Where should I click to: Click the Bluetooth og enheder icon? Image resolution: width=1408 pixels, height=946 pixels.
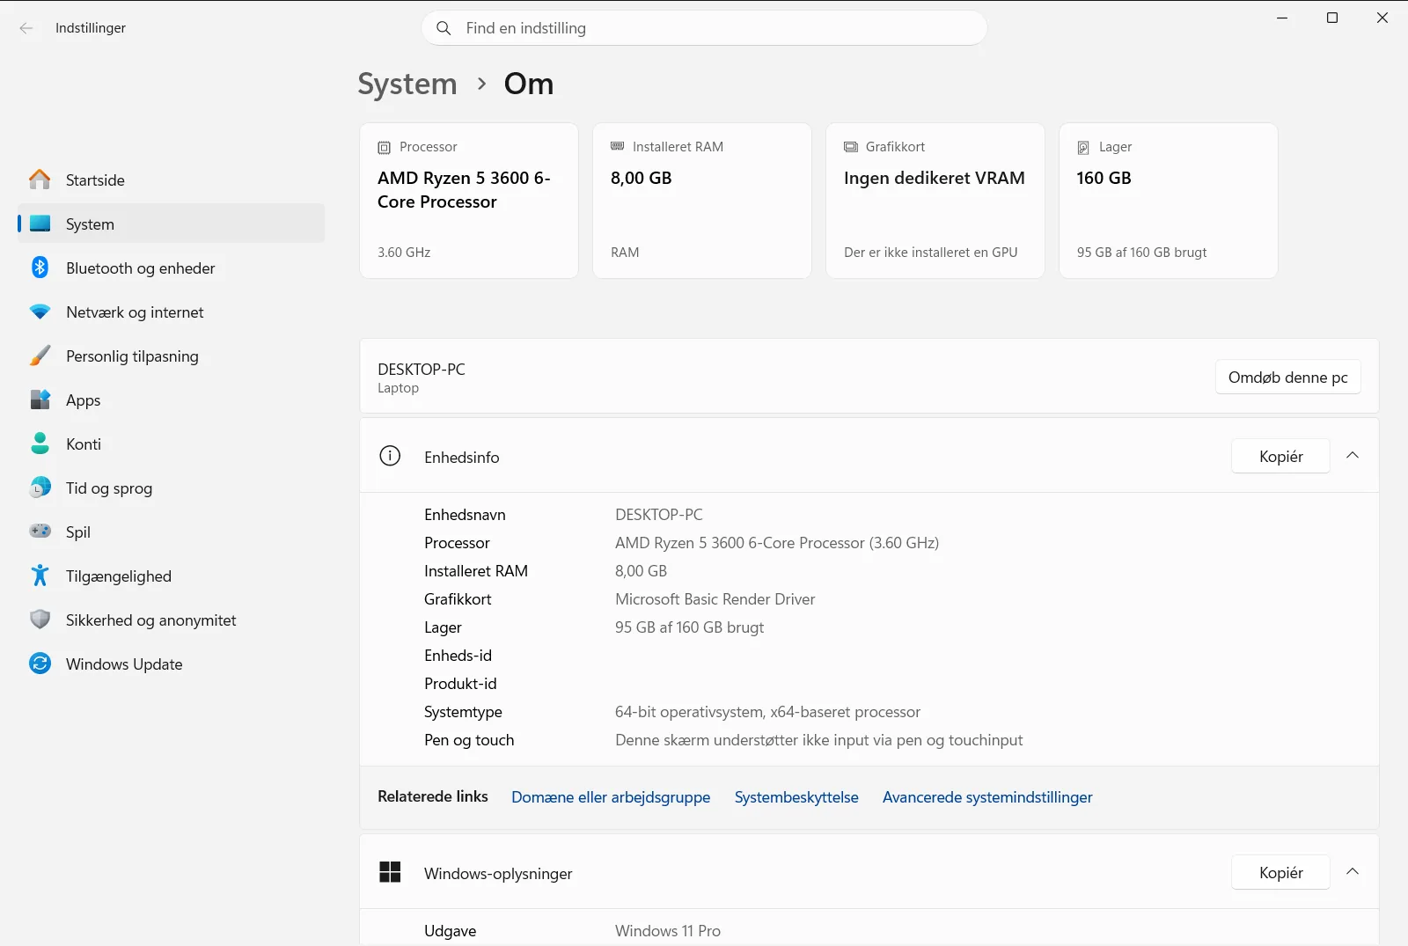40,268
